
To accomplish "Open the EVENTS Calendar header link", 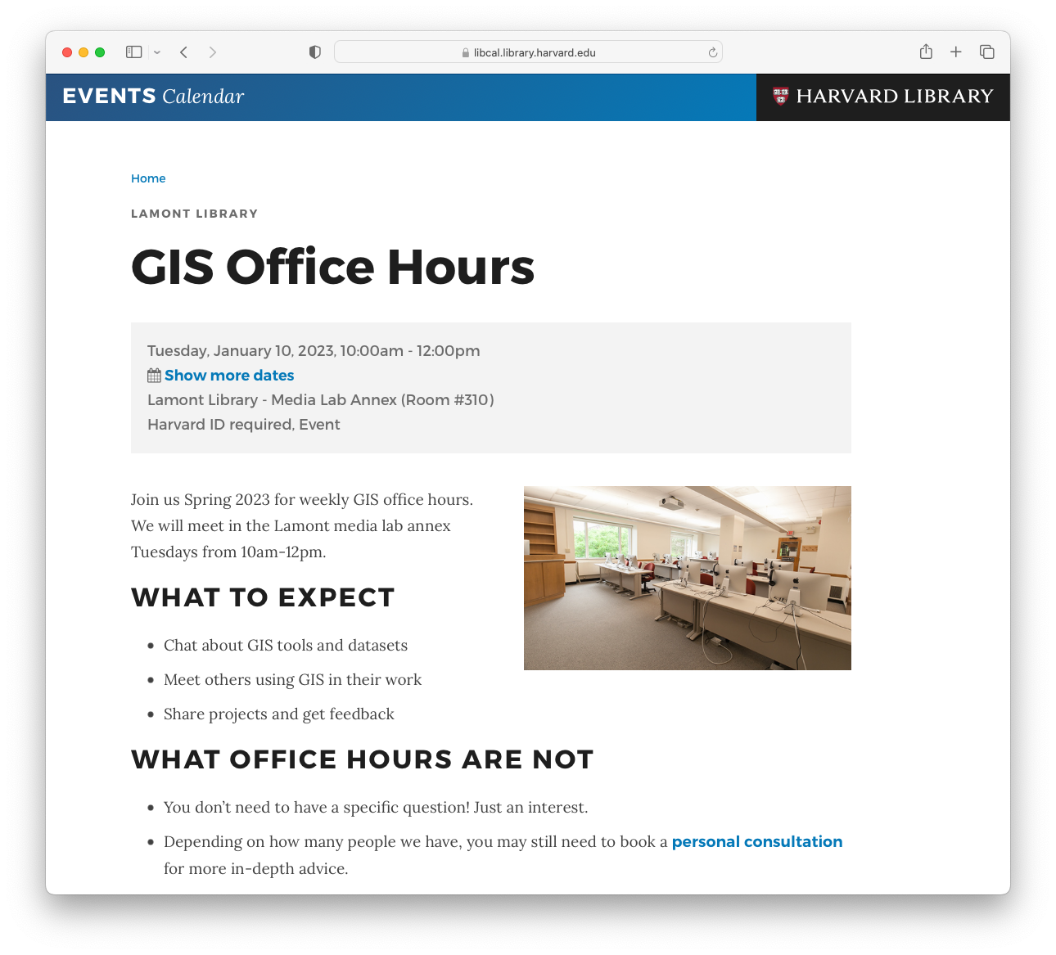I will (x=153, y=97).
